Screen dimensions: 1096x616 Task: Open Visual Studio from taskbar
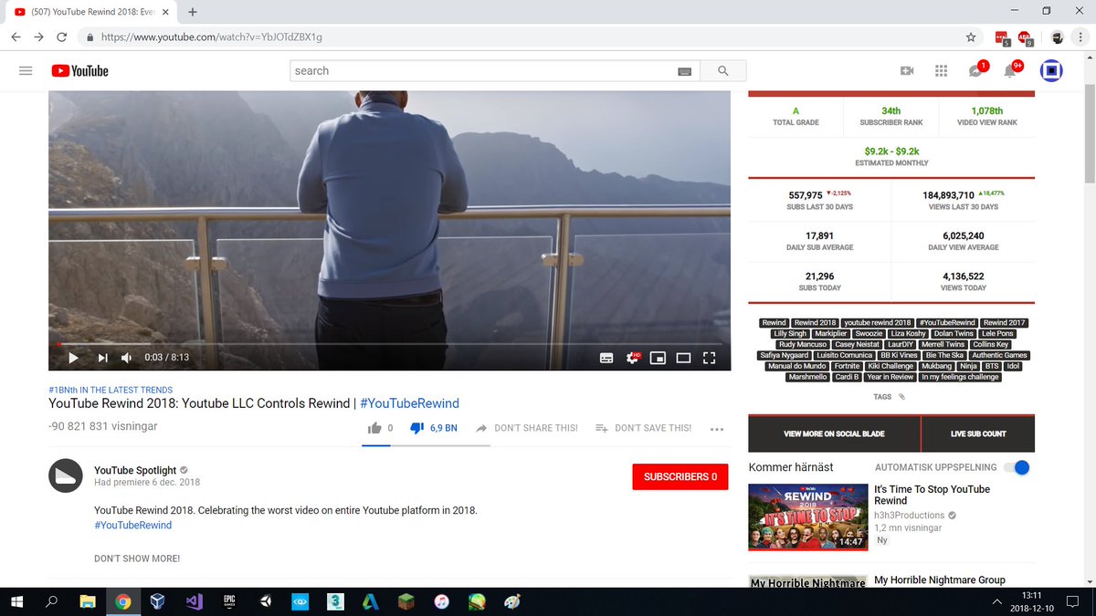(x=194, y=601)
